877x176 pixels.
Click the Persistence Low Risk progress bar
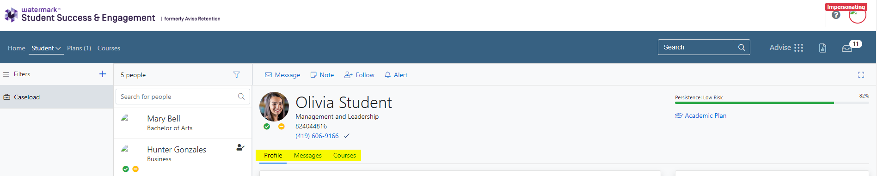pos(772,103)
